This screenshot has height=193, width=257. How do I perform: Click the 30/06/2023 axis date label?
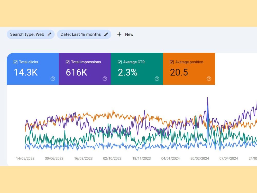54,158
